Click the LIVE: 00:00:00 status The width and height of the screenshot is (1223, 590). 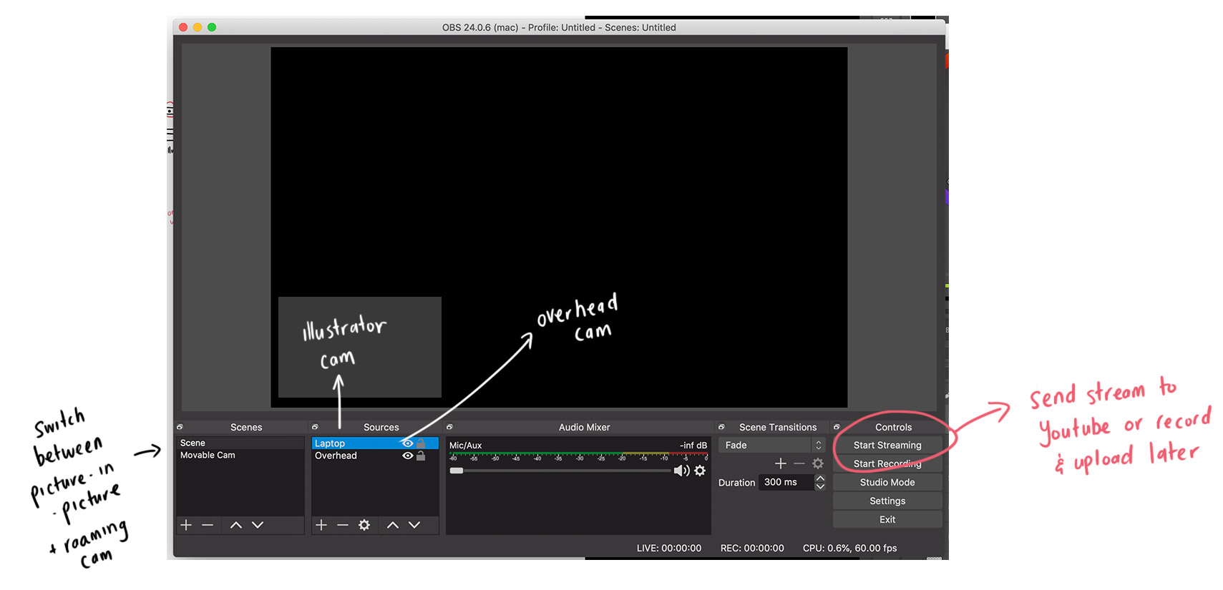[669, 548]
